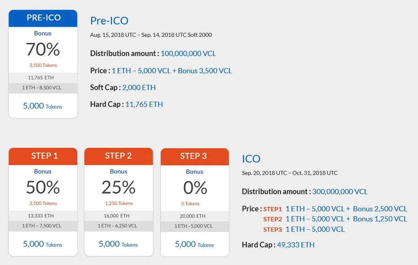
Task: Click the red STEP3 price label
Action: click(272, 230)
